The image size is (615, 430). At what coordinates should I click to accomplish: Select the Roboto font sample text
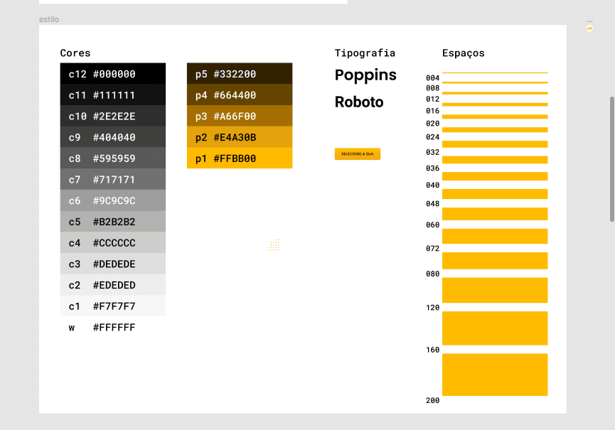click(x=359, y=102)
